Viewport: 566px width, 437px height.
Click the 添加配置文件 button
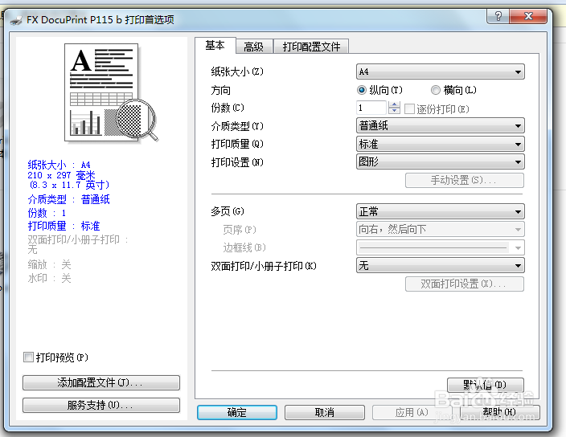coord(101,382)
